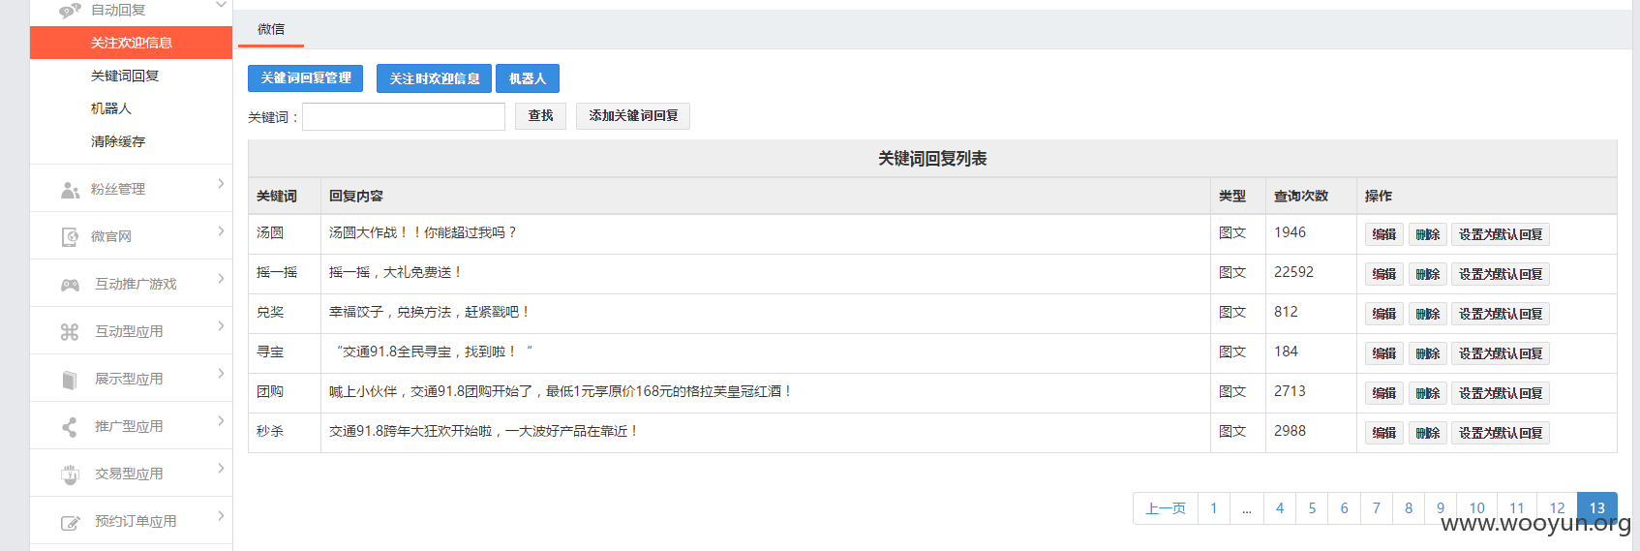Edit the 秒杀 keyword row
Viewport: 1640px width, 551px height.
1384,433
